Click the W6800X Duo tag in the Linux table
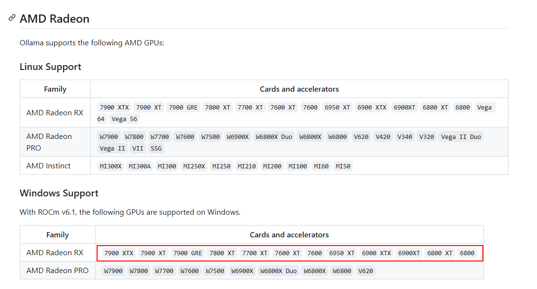Viewport: 537px width, 289px height. 274,137
